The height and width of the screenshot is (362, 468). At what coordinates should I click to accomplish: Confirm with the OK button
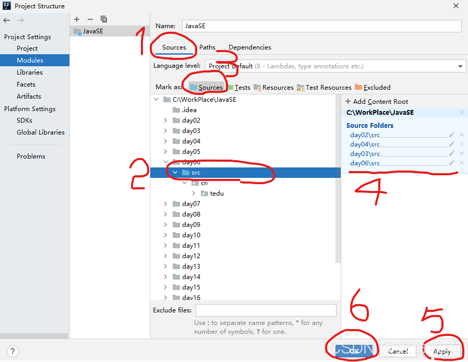[354, 351]
